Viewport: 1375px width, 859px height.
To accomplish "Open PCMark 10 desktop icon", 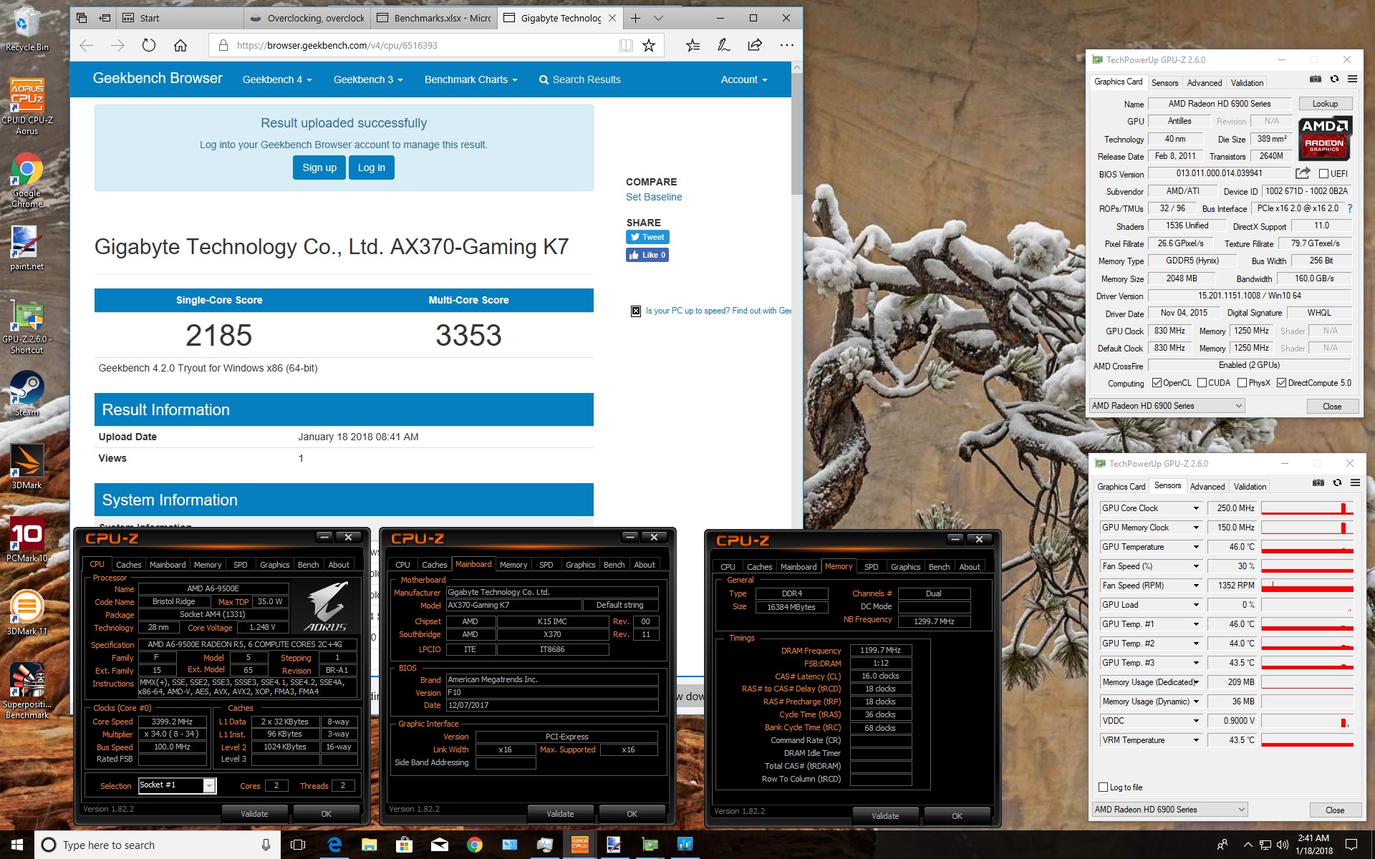I will 26,540.
